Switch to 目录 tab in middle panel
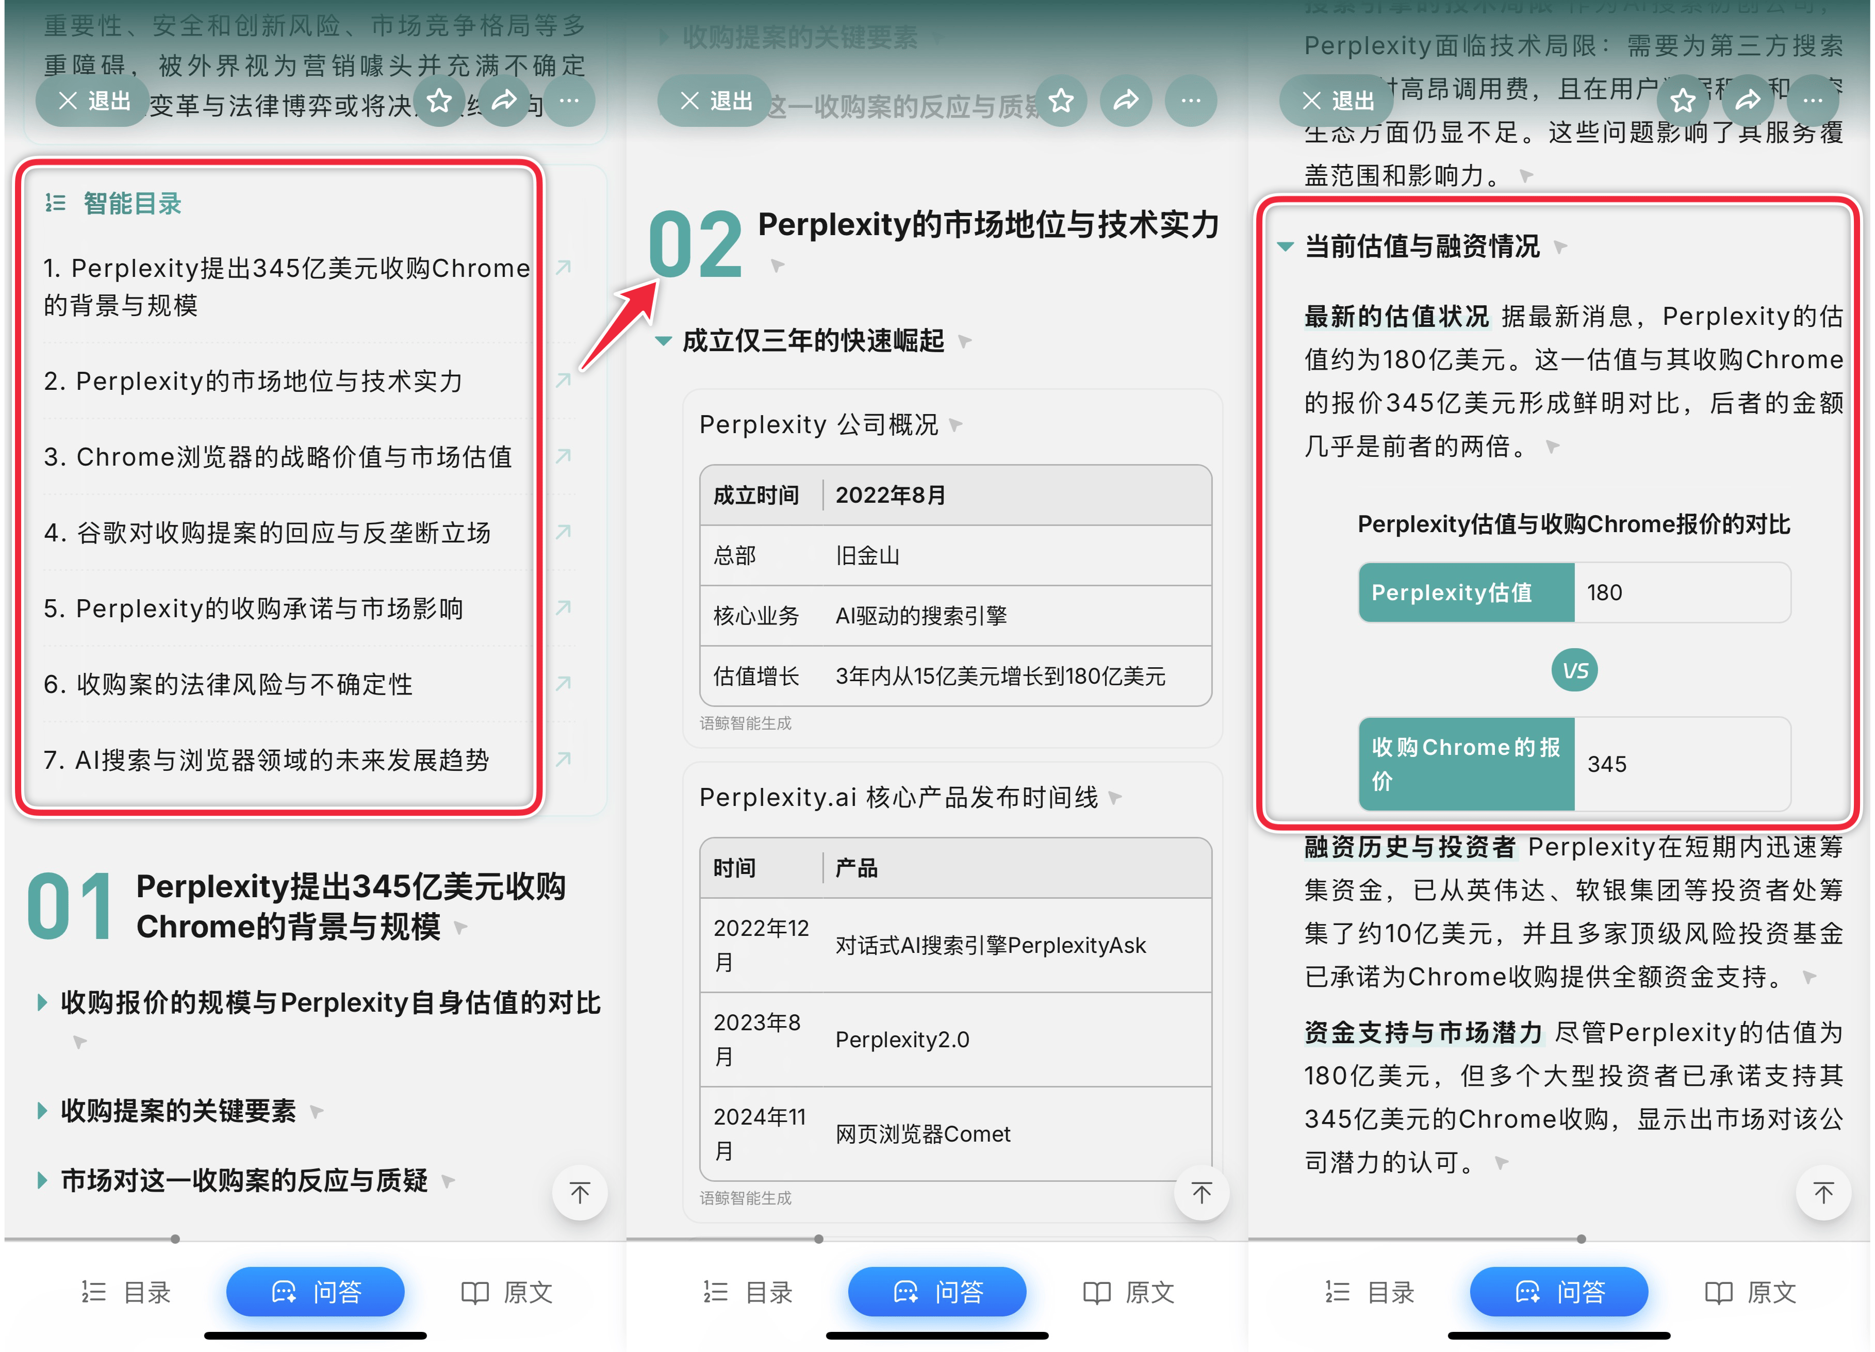 (x=747, y=1292)
